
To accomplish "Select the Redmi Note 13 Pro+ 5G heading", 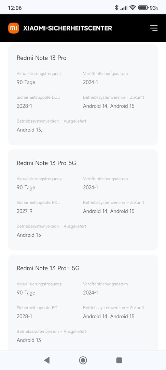I will coord(48,268).
